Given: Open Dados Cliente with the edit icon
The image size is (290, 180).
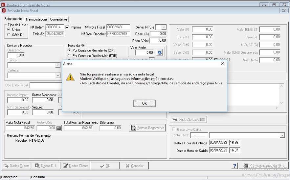Looking at the screenshot, I should [76, 166].
